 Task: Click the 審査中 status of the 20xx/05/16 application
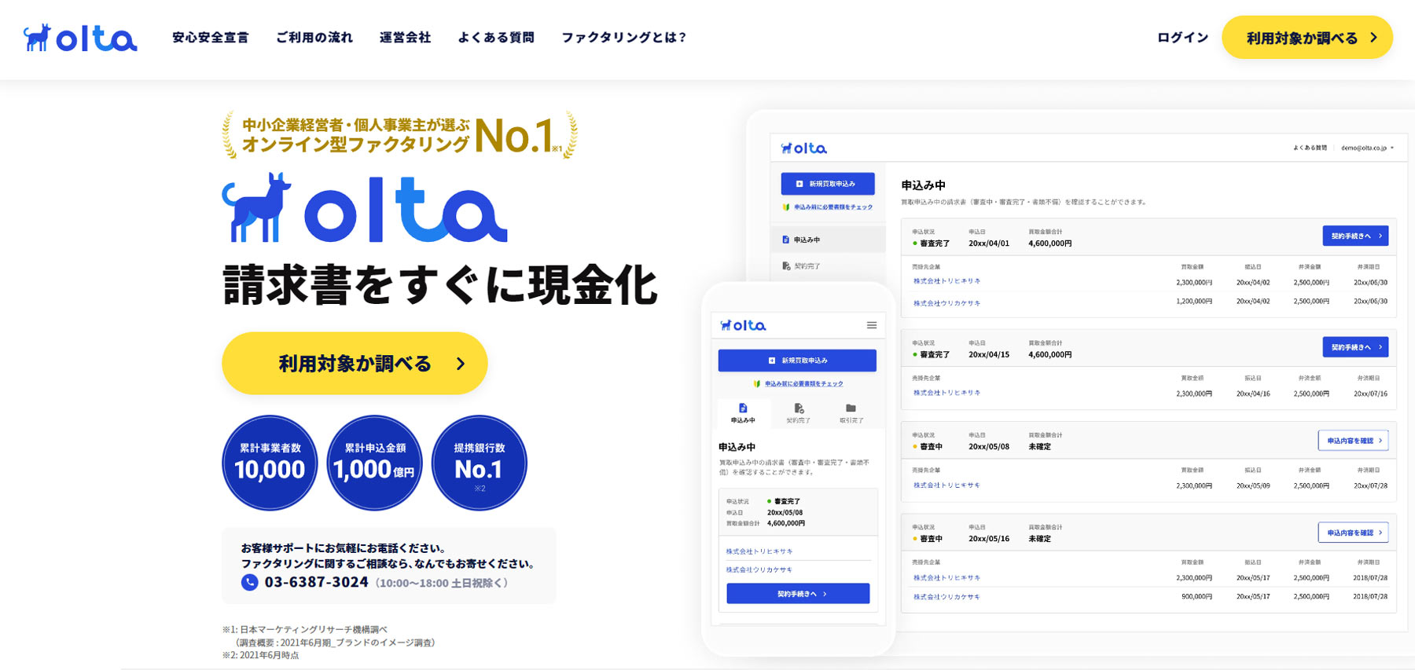(928, 539)
